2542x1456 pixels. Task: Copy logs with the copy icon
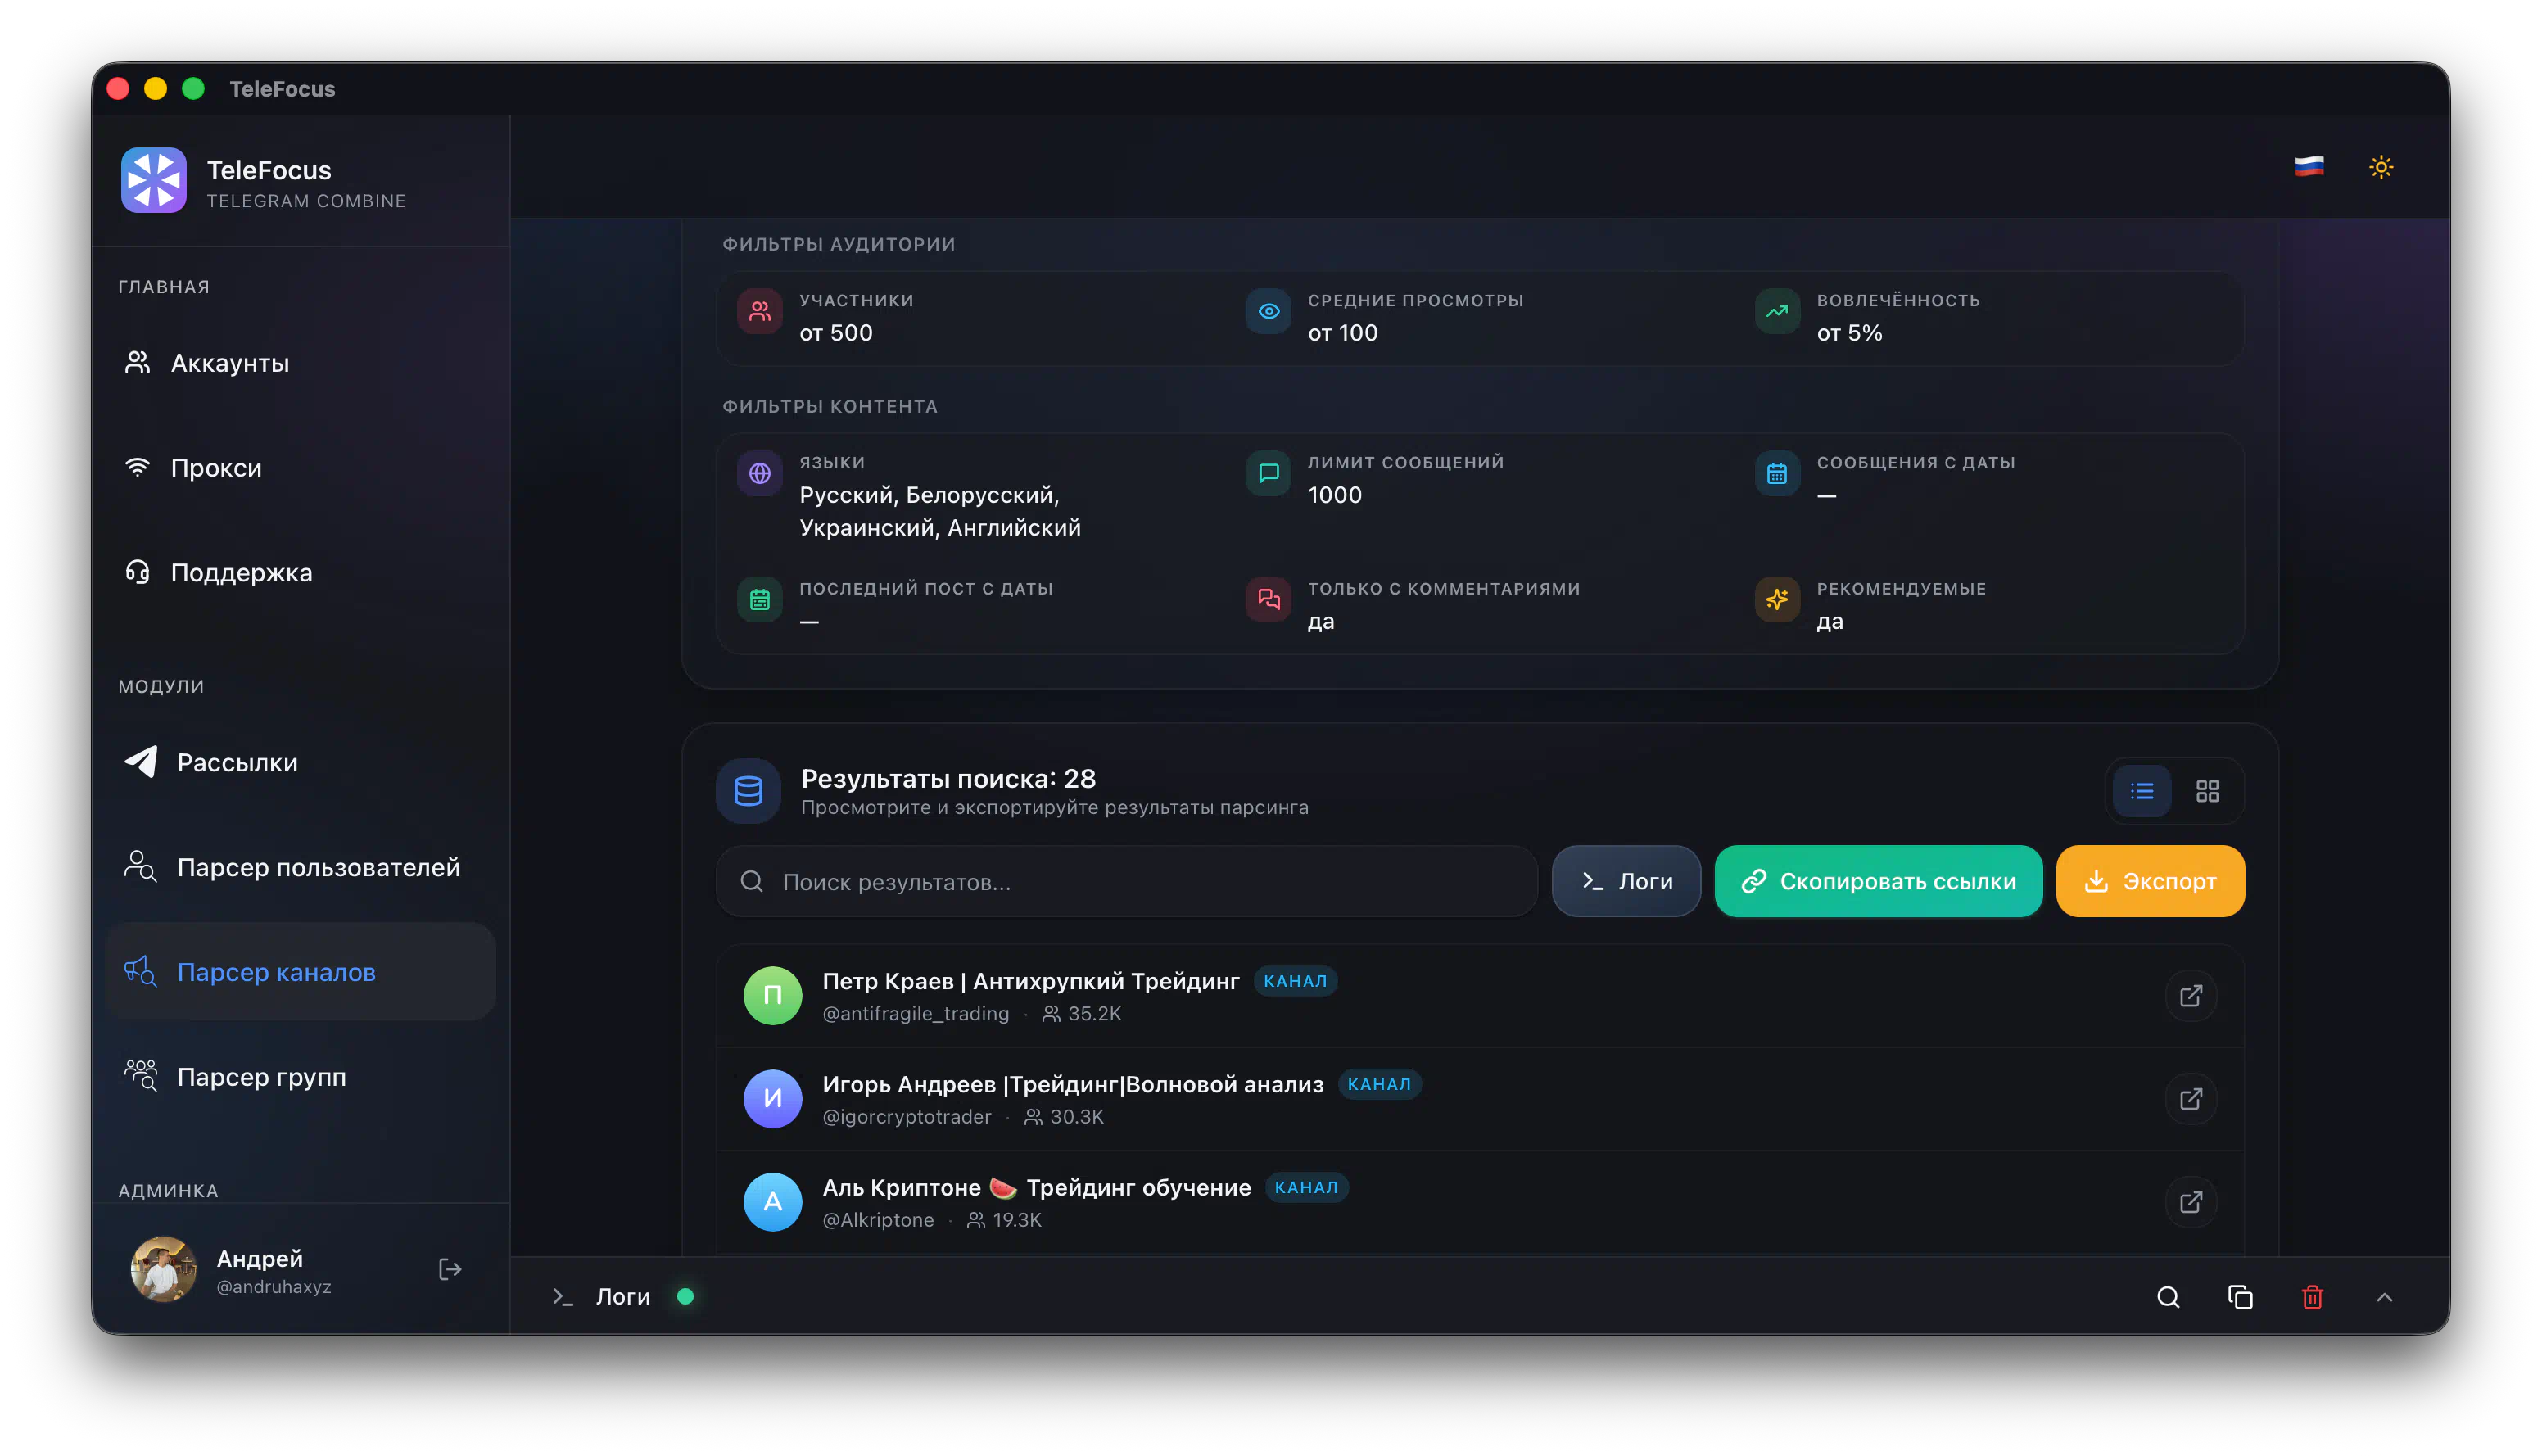coord(2240,1298)
